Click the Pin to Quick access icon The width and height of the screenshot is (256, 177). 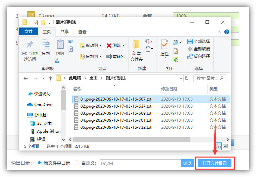pyautogui.click(x=30, y=44)
